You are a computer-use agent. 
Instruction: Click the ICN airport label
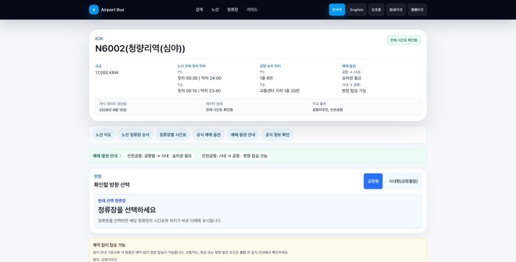99,39
